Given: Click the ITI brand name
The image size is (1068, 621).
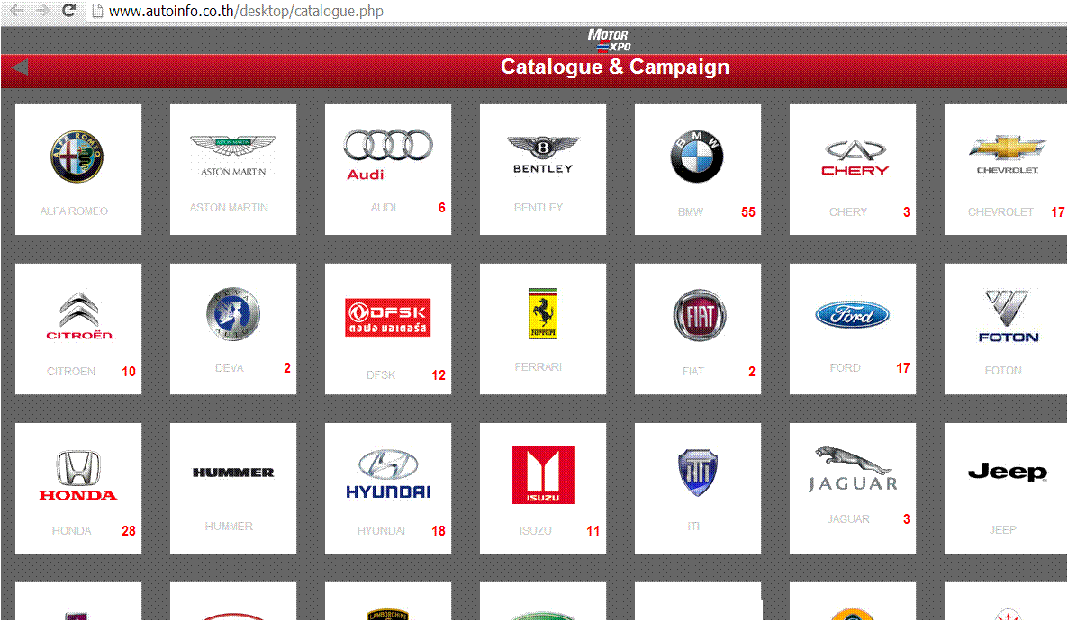Looking at the screenshot, I should 693,526.
